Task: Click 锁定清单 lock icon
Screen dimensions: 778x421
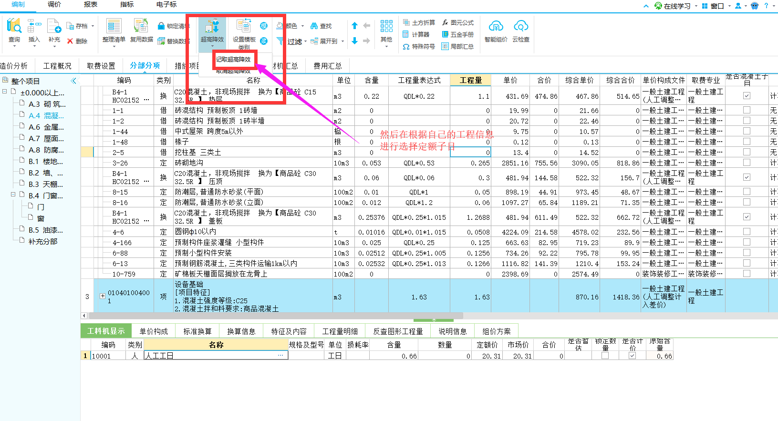Action: tap(161, 26)
